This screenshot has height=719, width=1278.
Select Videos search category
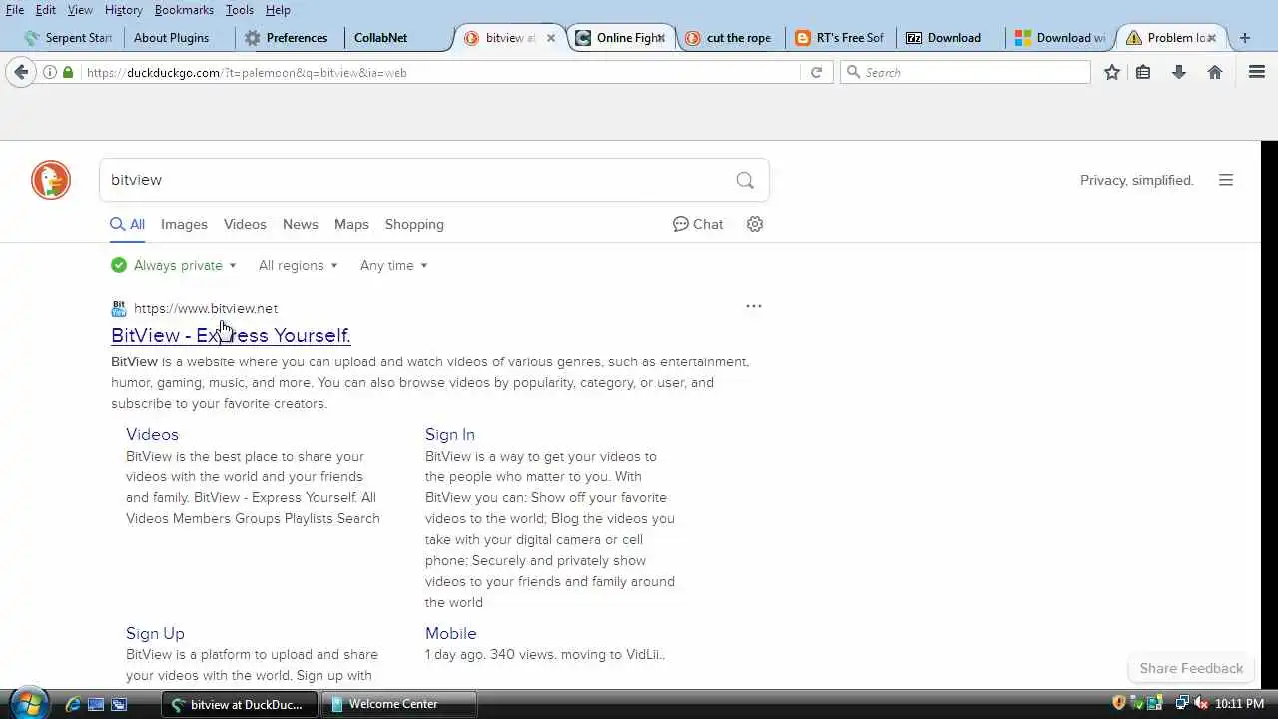tap(245, 224)
